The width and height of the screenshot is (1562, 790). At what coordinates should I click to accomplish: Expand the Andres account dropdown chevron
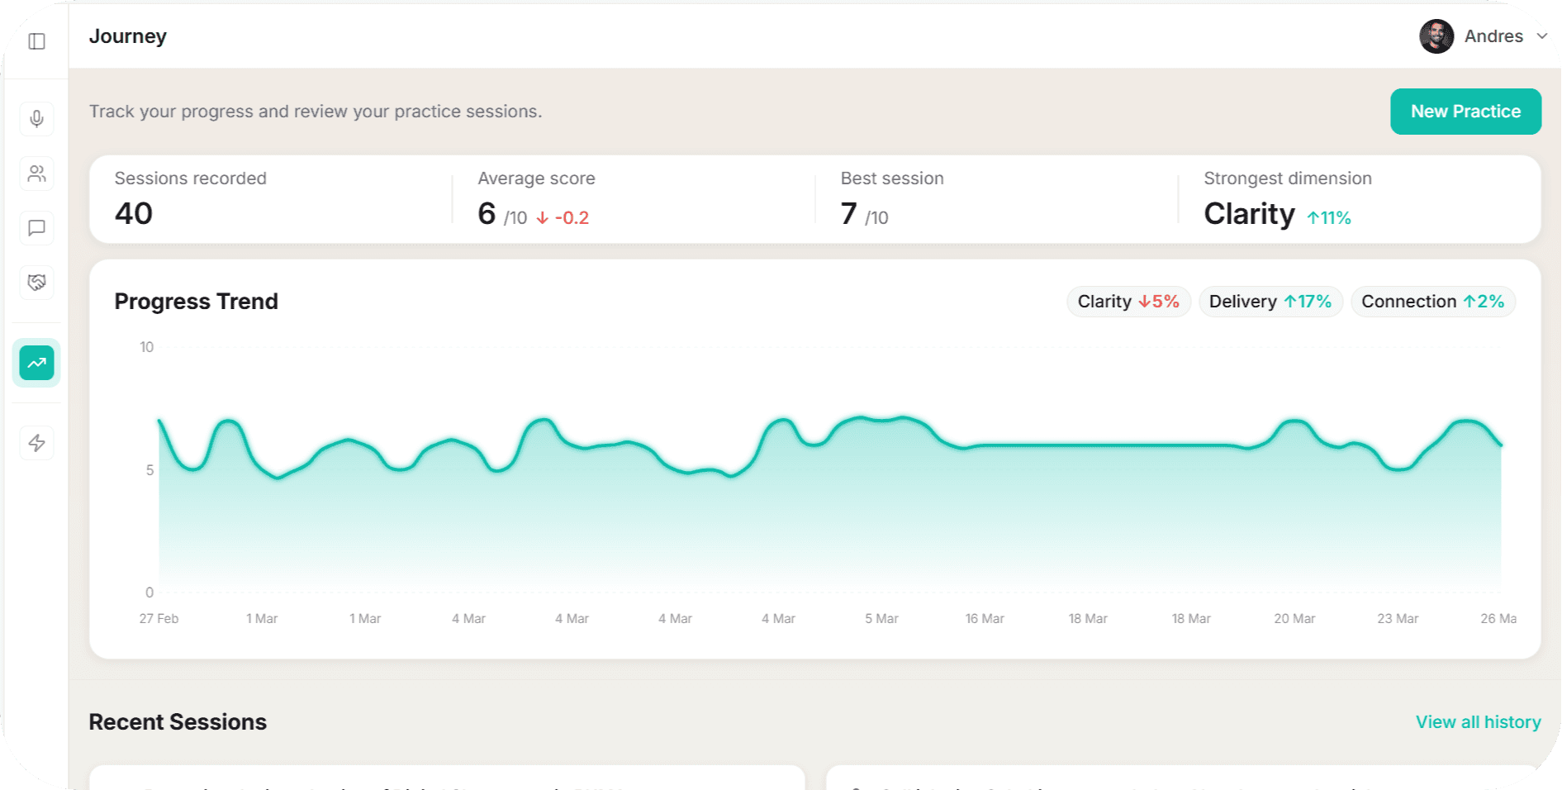1543,36
